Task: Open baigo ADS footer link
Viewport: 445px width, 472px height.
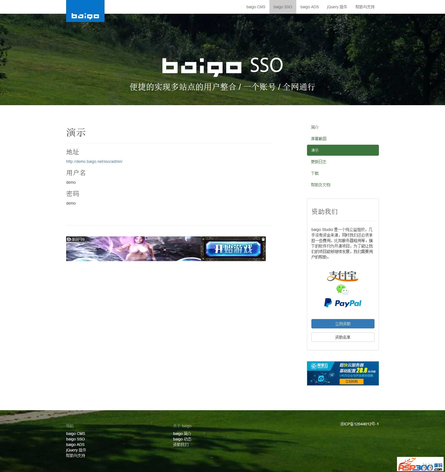Action: [75, 445]
